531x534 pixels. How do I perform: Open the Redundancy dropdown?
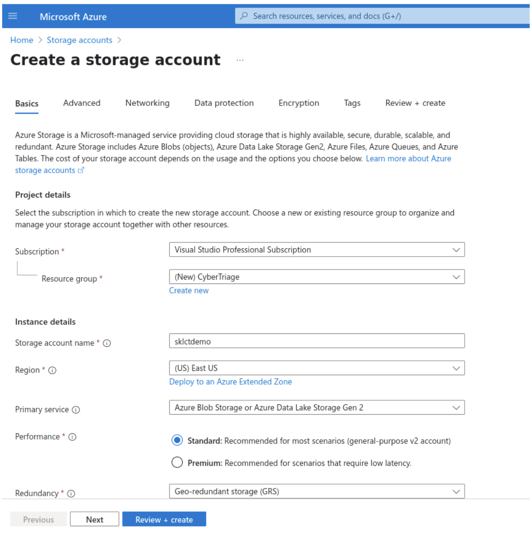tap(317, 491)
